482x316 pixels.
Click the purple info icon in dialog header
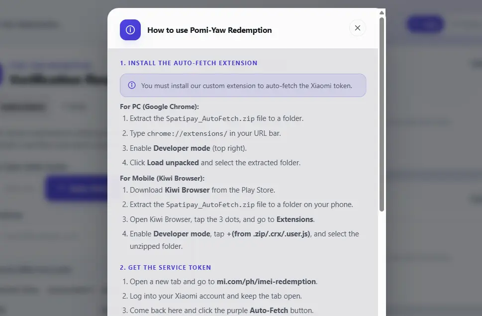[130, 30]
